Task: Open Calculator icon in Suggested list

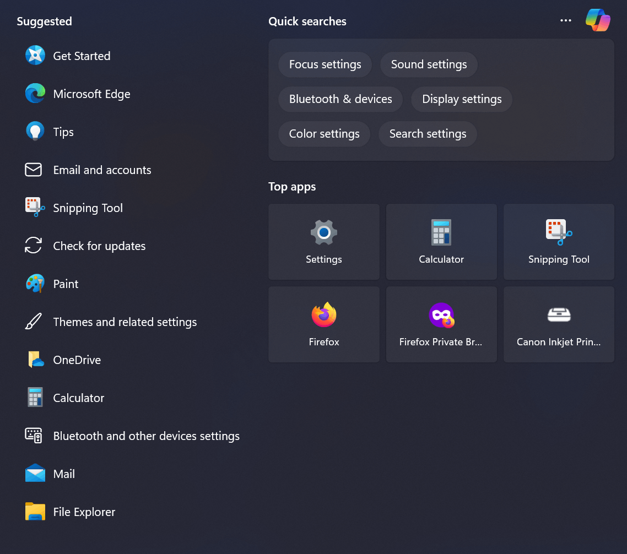Action: pyautogui.click(x=35, y=397)
